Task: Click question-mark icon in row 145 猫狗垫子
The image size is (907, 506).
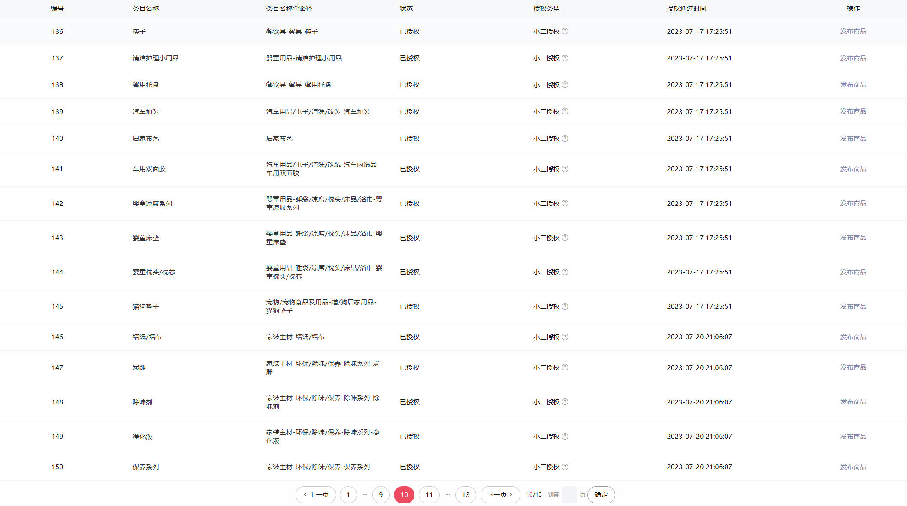Action: pos(565,306)
